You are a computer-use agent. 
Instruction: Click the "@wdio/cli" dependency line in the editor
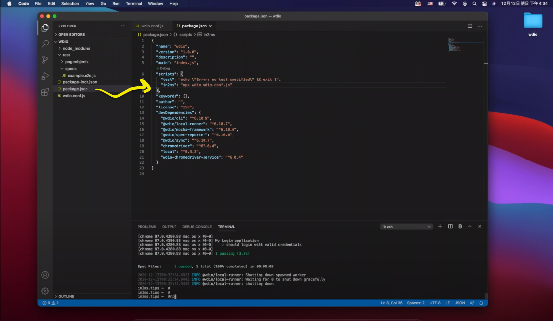185,118
